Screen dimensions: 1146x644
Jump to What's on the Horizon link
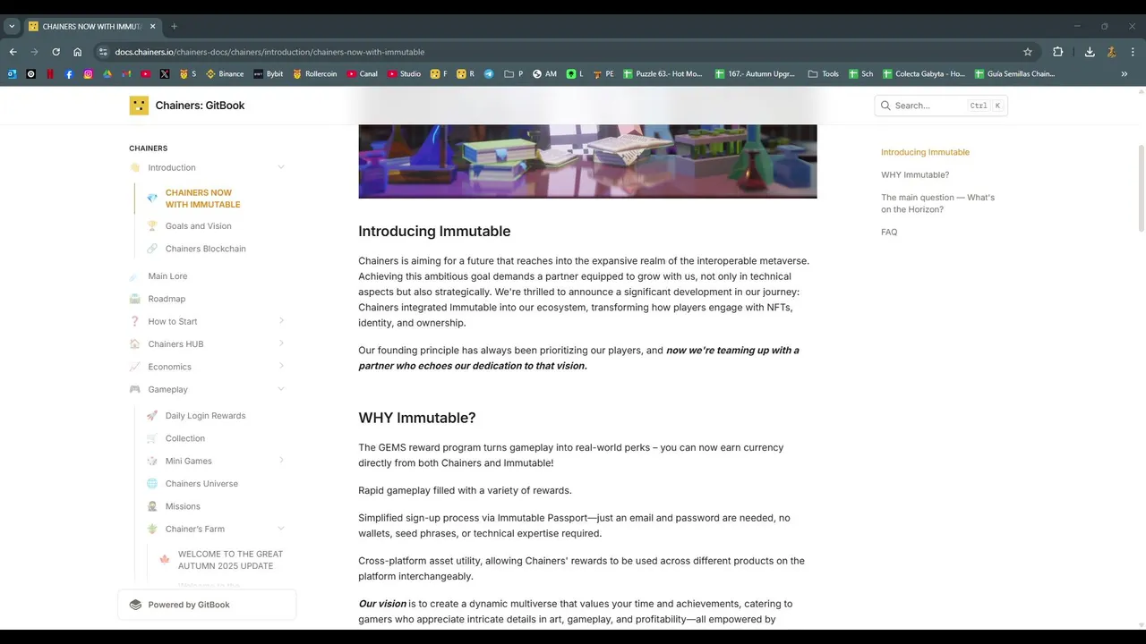937,203
